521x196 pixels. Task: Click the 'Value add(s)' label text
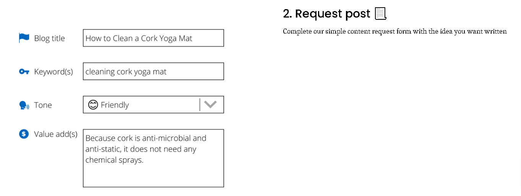(x=56, y=134)
